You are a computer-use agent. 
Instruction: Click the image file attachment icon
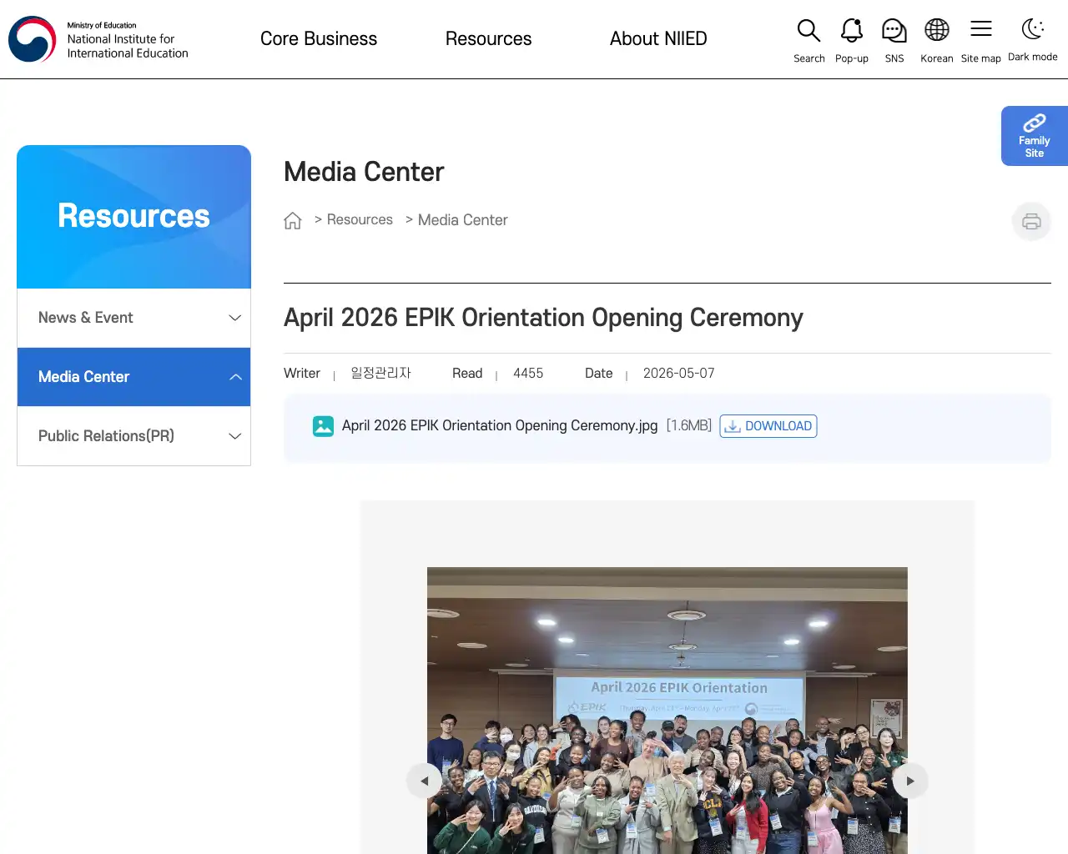coord(323,426)
